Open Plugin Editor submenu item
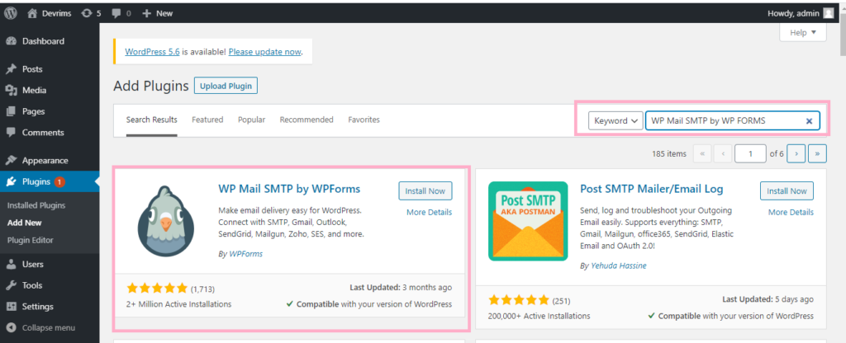Screen dimensions: 846x343 (31, 240)
